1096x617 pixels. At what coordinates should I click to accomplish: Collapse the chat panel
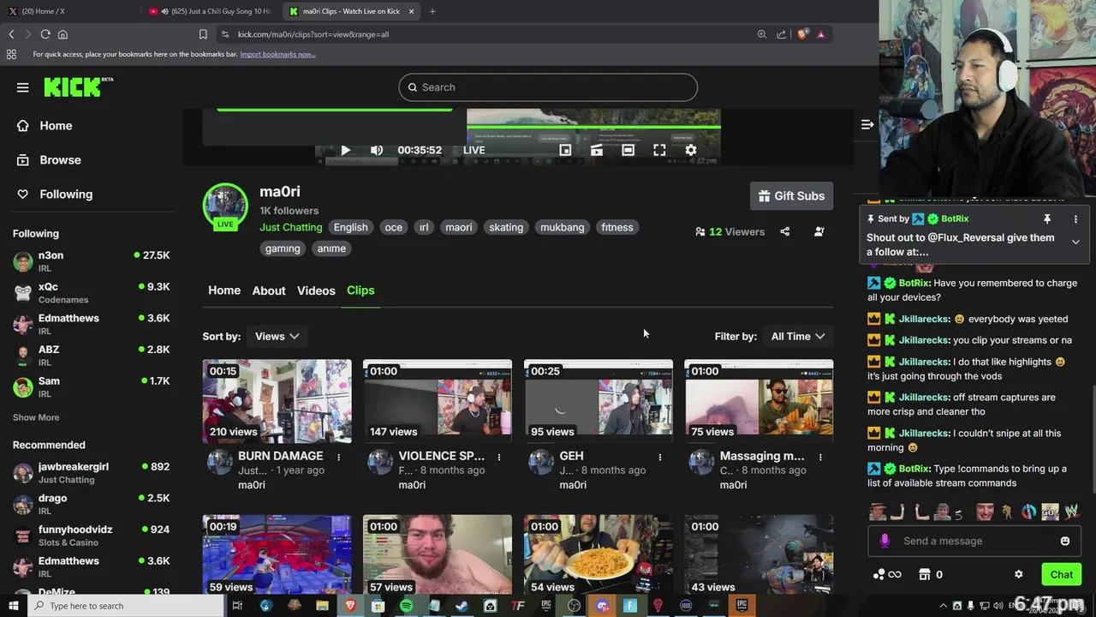(x=867, y=125)
